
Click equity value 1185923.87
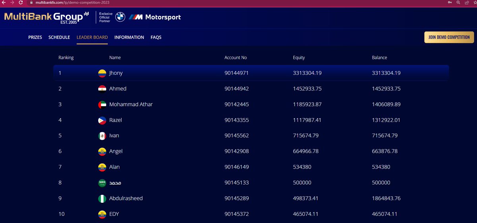click(307, 105)
